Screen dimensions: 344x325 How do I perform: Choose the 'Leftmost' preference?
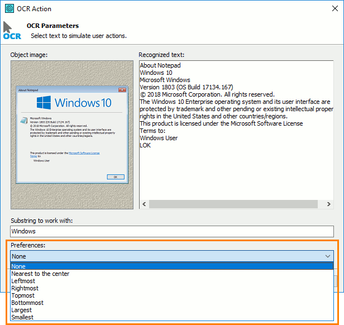[172, 281]
